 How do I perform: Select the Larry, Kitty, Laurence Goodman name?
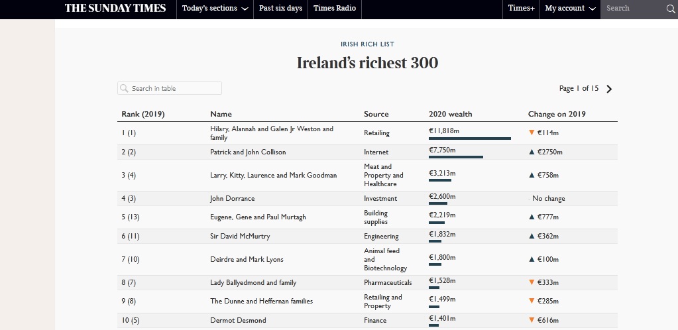[x=273, y=175]
